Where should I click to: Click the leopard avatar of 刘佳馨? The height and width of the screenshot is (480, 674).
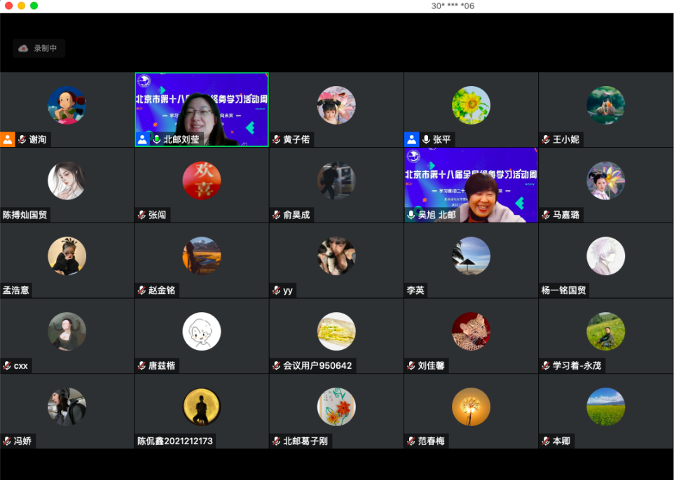471,331
